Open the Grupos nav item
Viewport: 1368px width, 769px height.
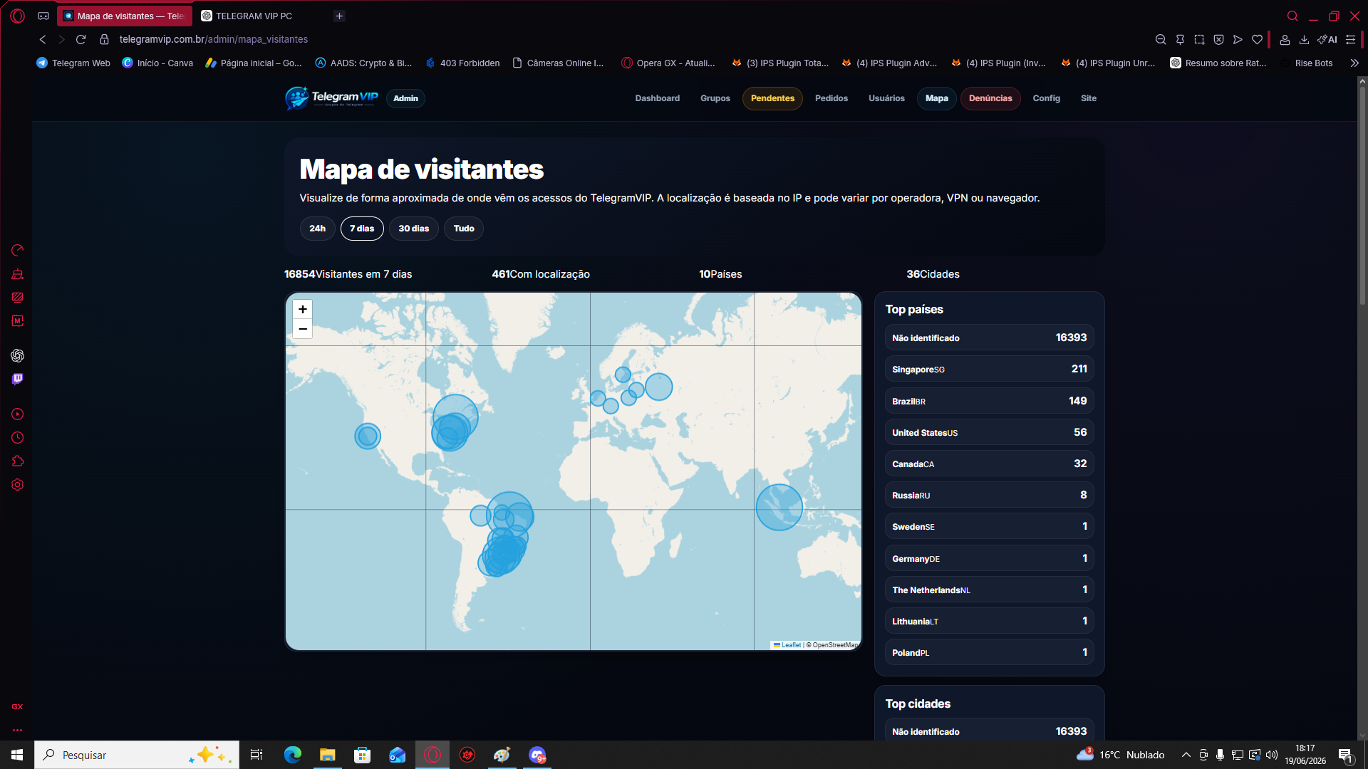[x=715, y=98]
